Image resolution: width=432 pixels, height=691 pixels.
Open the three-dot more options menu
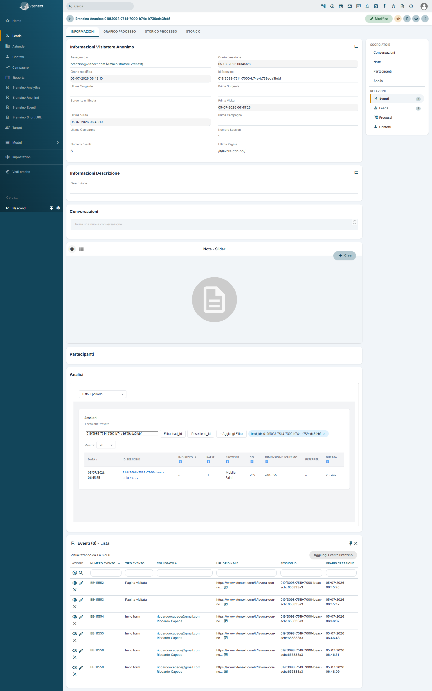click(x=425, y=19)
